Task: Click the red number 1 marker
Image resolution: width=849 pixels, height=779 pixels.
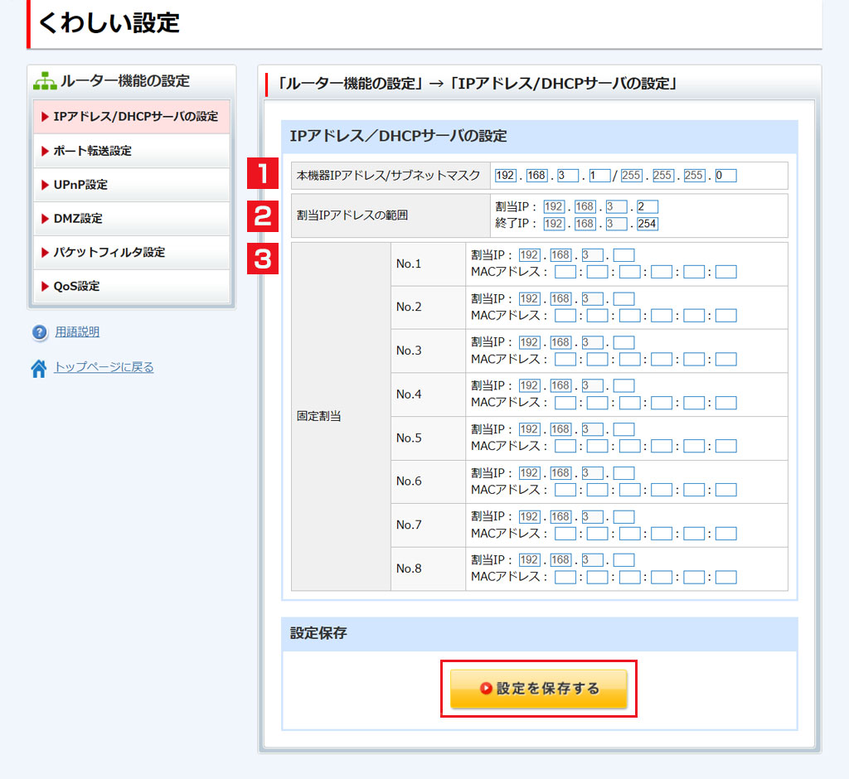Action: click(263, 176)
